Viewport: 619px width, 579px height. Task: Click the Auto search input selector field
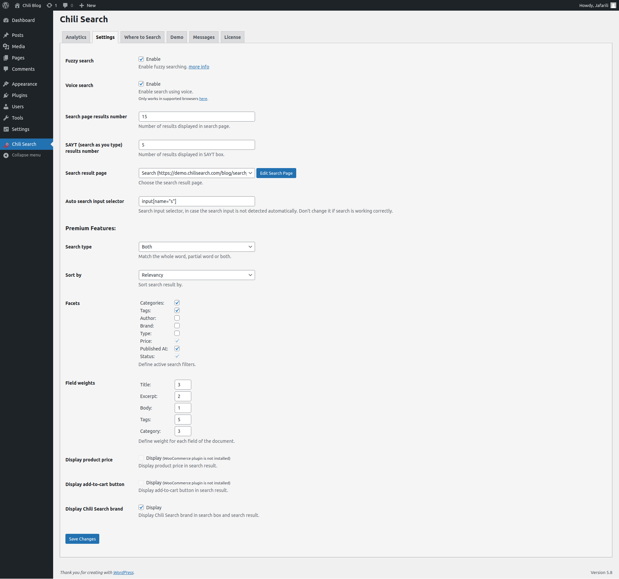point(197,201)
